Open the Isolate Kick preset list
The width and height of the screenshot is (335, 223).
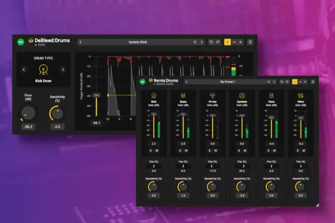(138, 42)
